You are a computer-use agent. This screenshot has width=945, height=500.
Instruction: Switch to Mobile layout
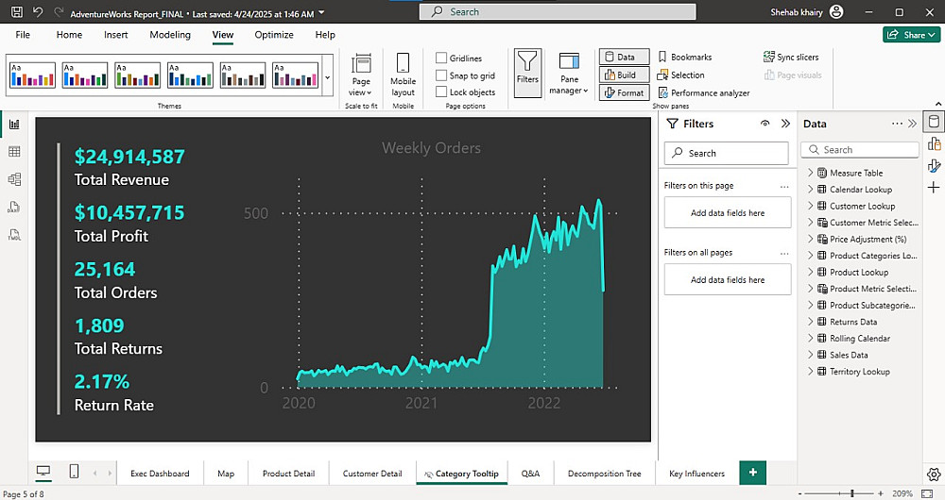pos(403,75)
